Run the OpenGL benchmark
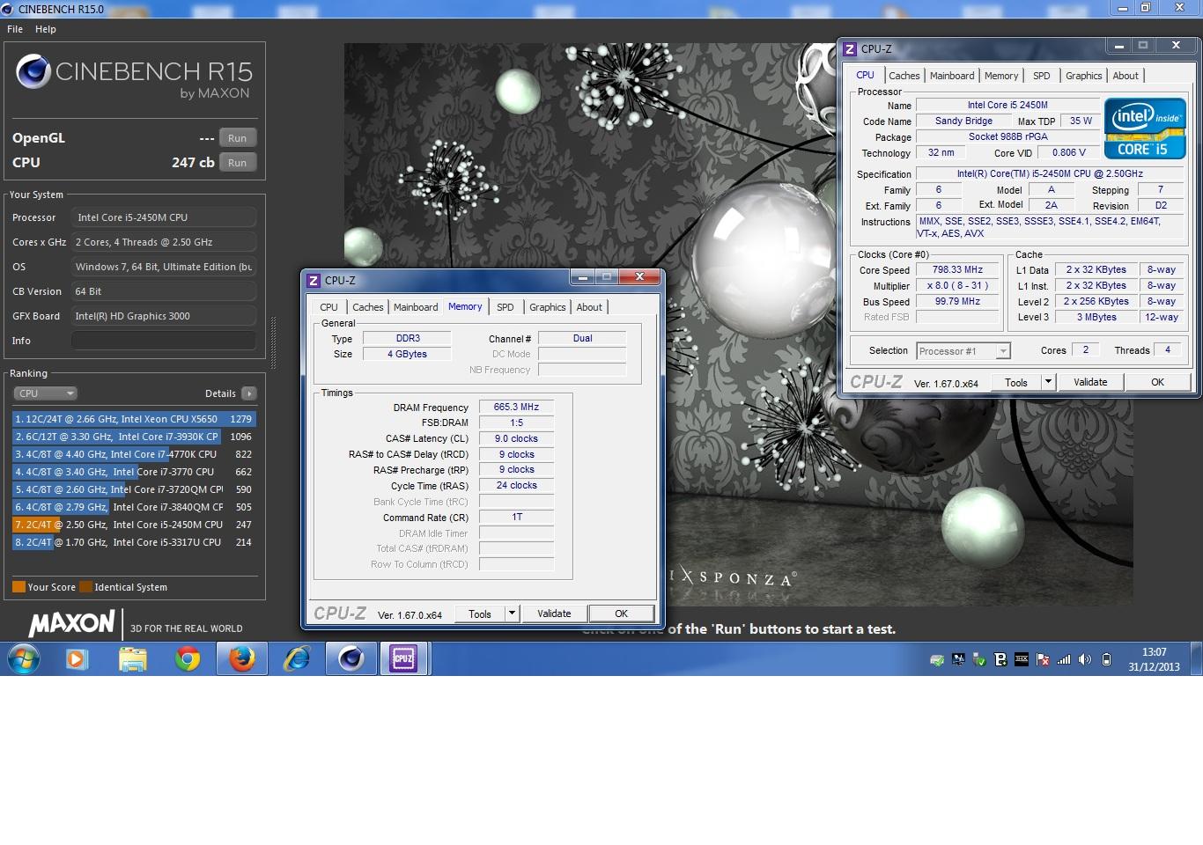The height and width of the screenshot is (845, 1203). point(238,138)
